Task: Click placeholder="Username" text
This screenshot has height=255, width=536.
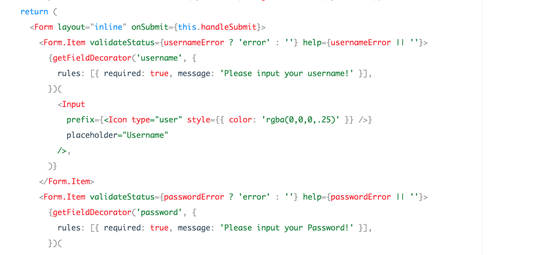Action: tap(117, 135)
